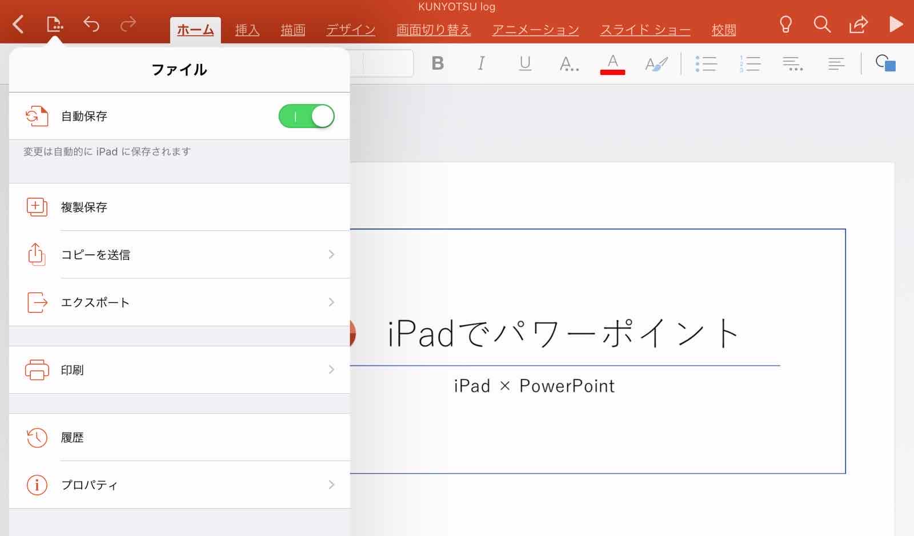Image resolution: width=914 pixels, height=536 pixels.
Task: Open the 画面切り替え tab
Action: [434, 30]
